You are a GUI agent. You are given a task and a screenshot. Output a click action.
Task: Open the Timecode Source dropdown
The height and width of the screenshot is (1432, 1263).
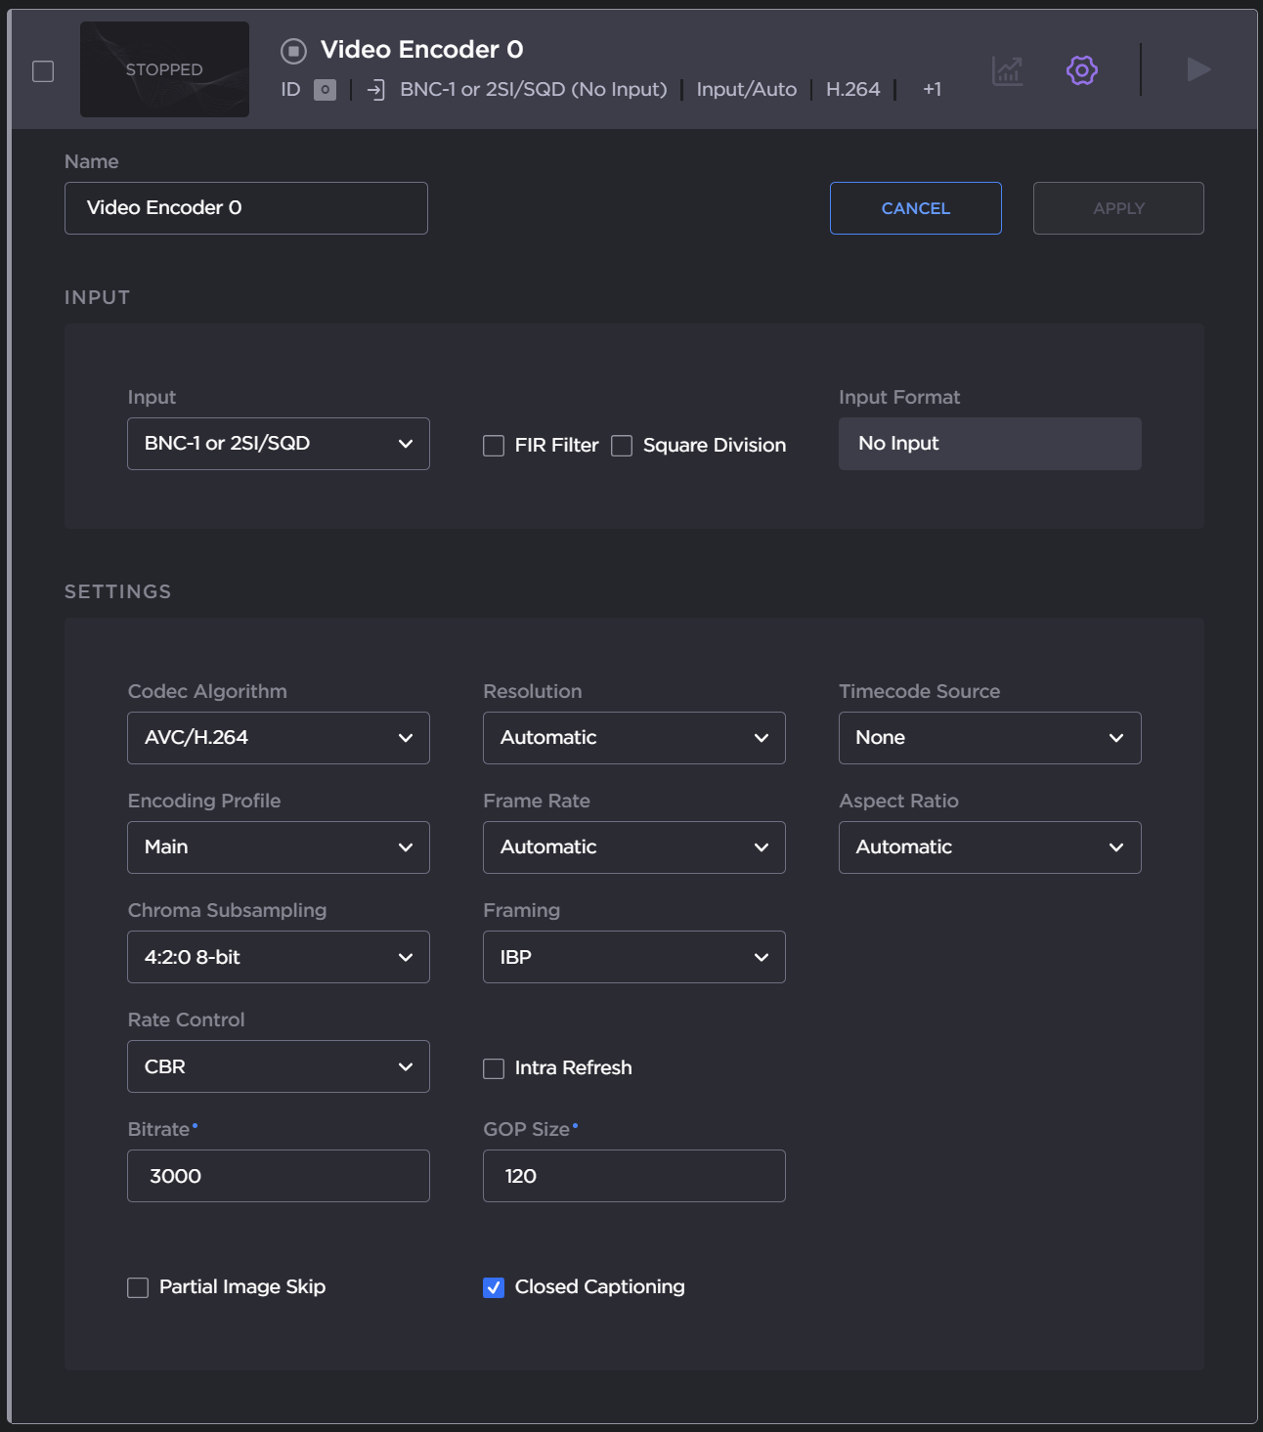click(989, 738)
